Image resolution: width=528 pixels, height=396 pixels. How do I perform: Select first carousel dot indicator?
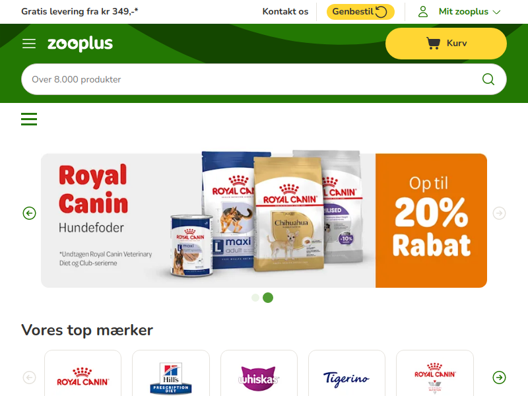255,298
